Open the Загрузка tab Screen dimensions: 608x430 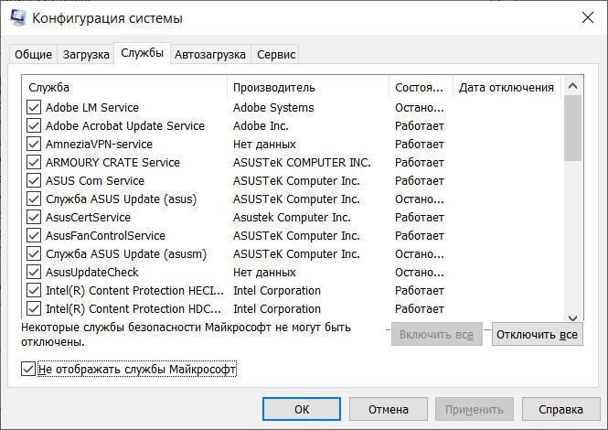pos(86,55)
